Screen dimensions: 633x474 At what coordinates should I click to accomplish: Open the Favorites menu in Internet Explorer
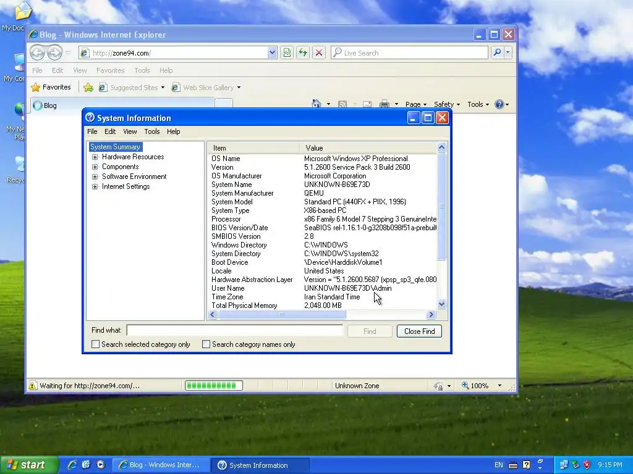[x=110, y=70]
